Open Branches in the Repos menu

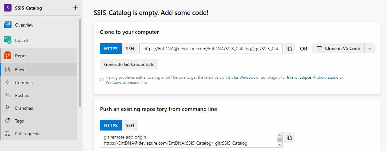24,108
